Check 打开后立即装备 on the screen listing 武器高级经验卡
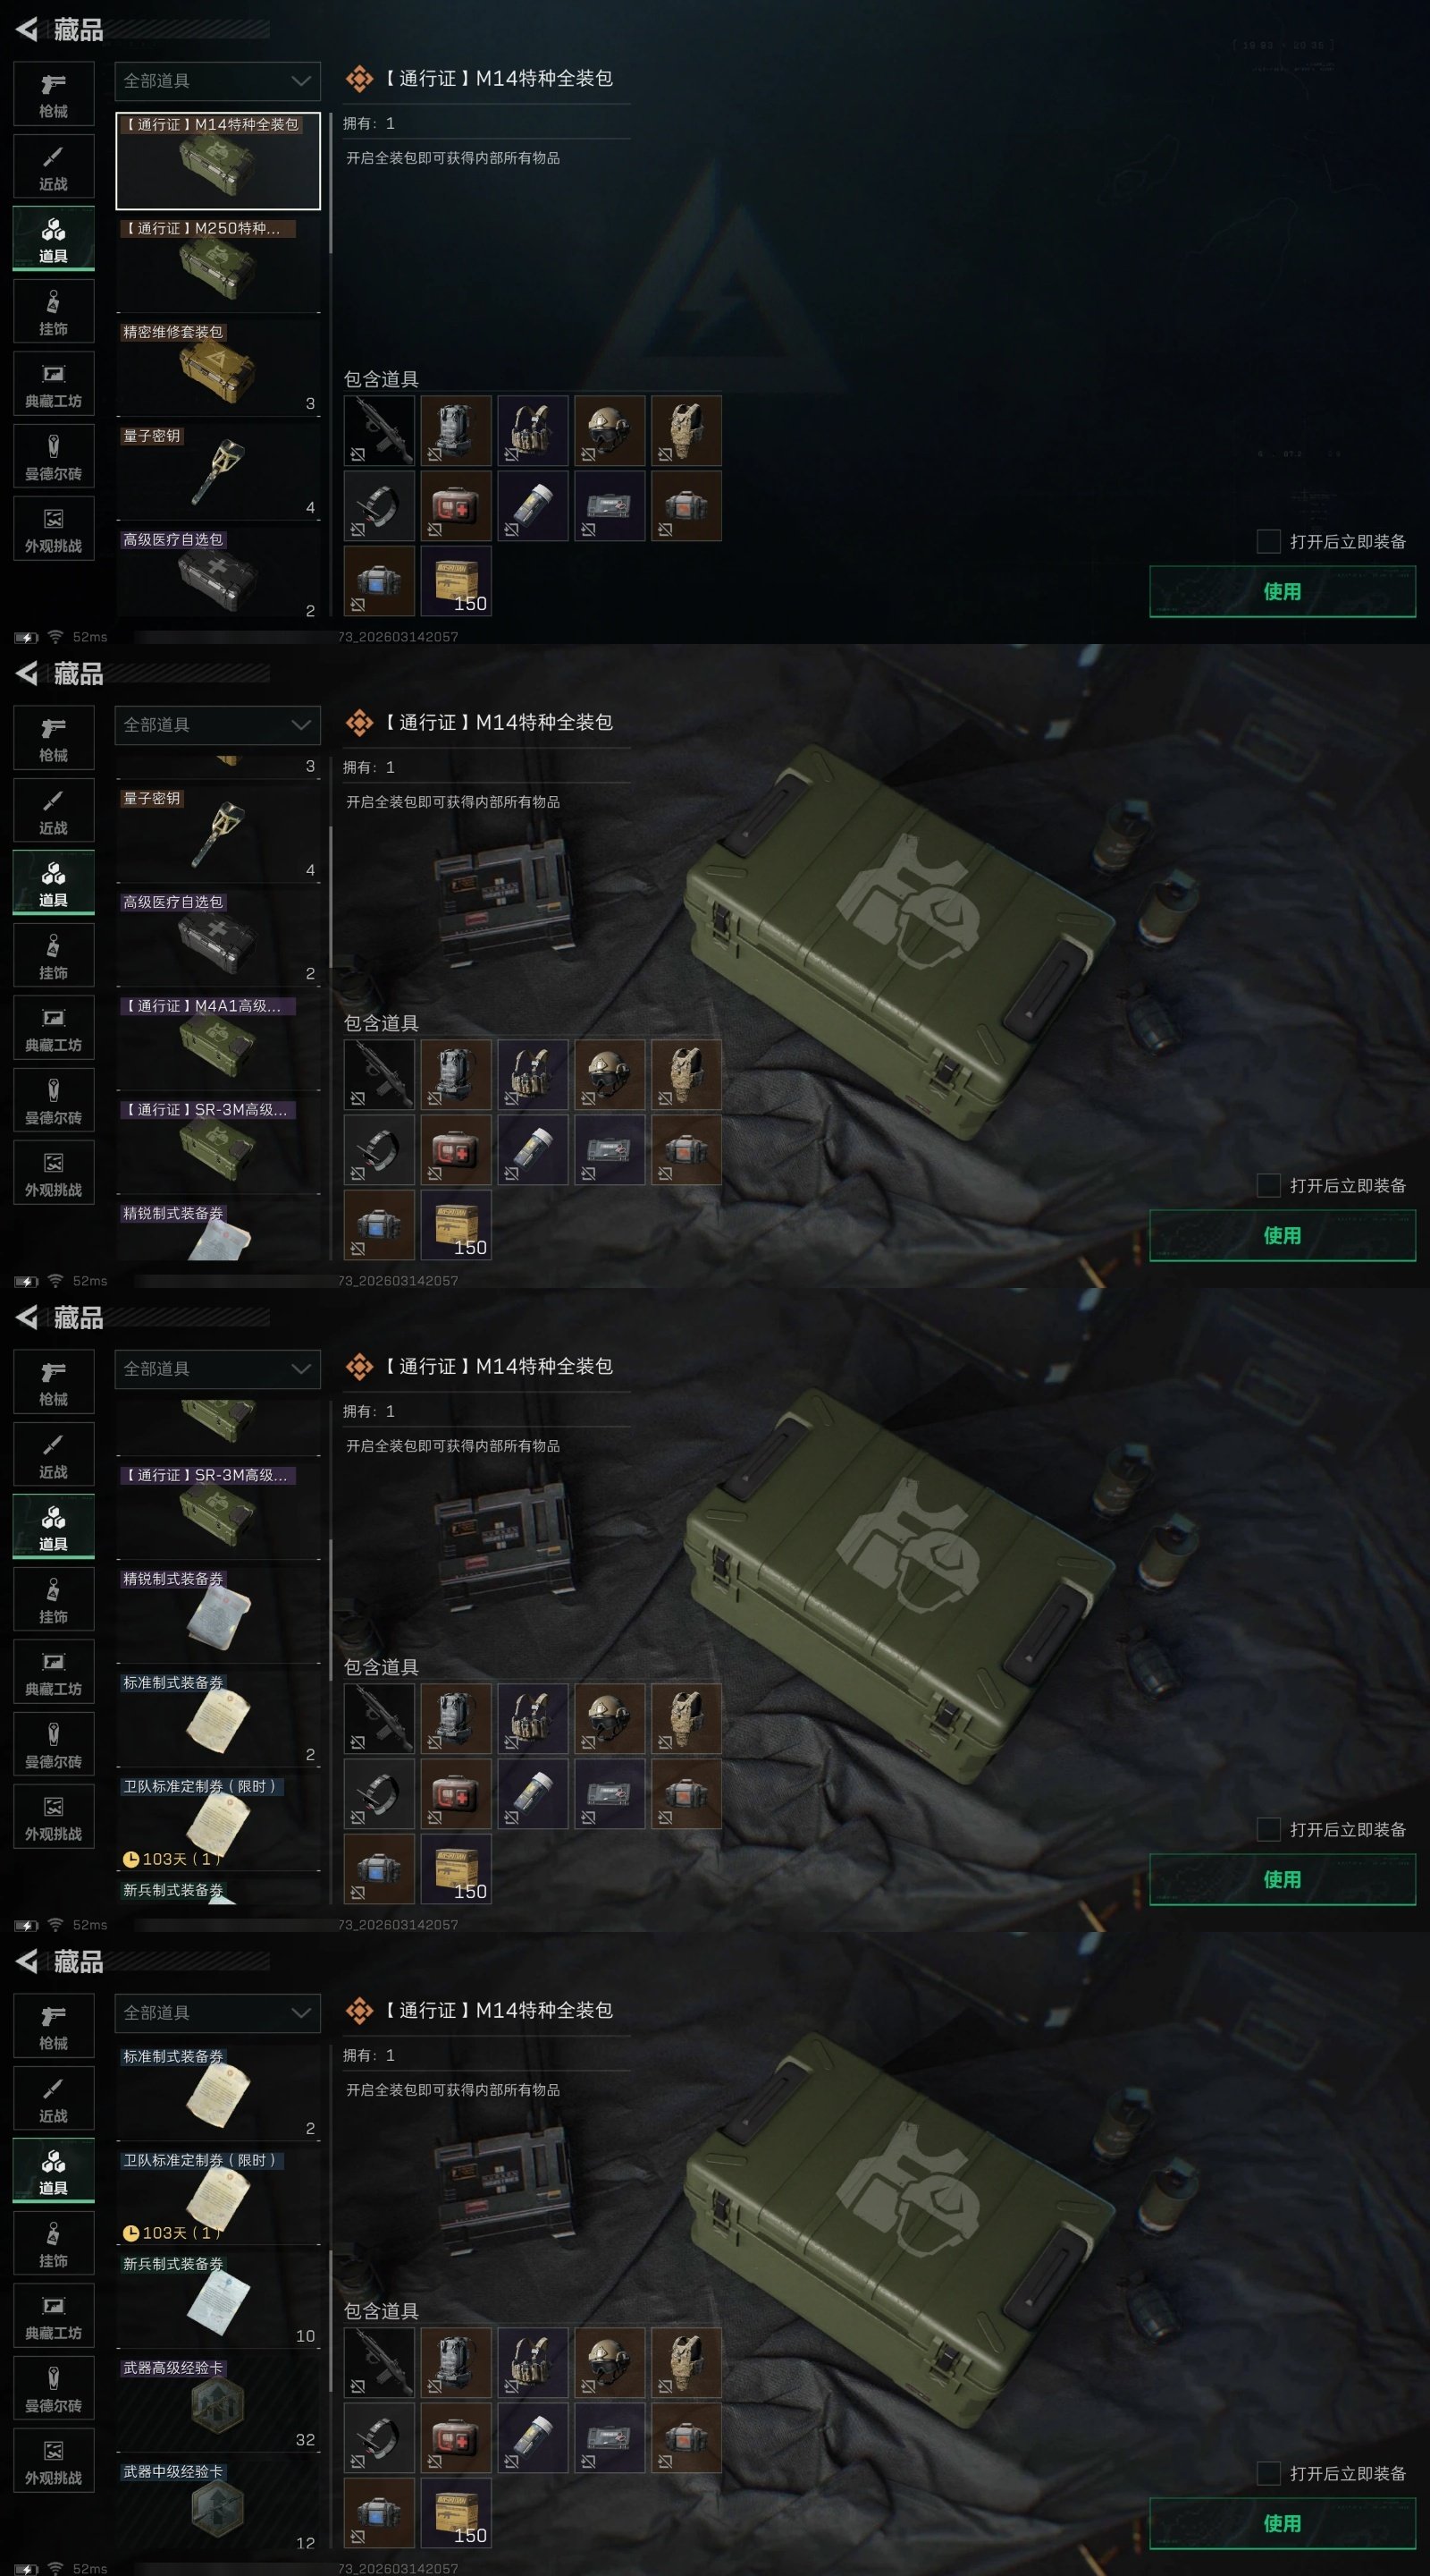The width and height of the screenshot is (1430, 2576). [x=1268, y=2473]
